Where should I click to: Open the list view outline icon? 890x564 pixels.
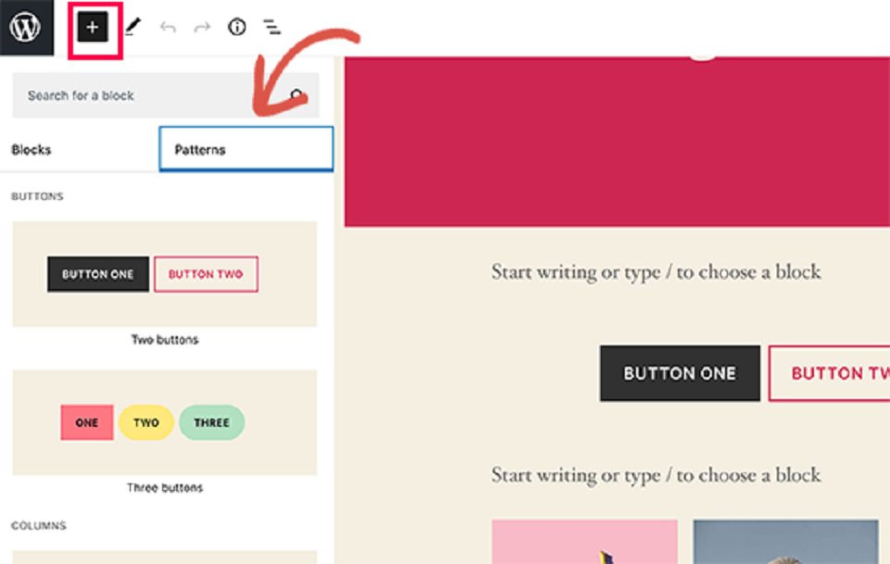[272, 27]
